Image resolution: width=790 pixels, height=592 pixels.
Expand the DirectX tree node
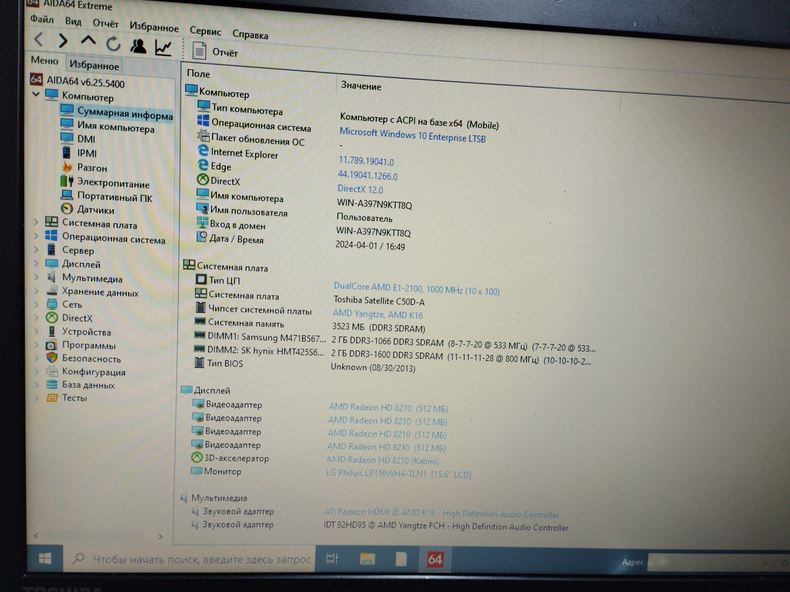point(37,317)
